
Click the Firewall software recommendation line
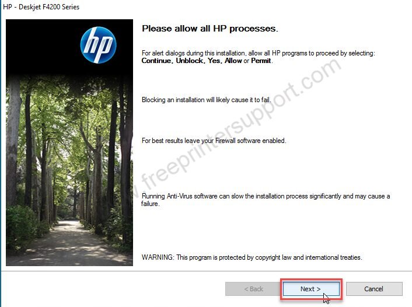(x=214, y=141)
